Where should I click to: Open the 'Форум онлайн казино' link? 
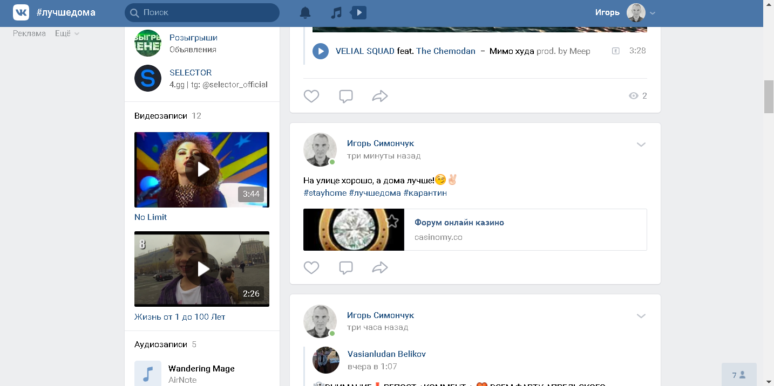coord(459,223)
